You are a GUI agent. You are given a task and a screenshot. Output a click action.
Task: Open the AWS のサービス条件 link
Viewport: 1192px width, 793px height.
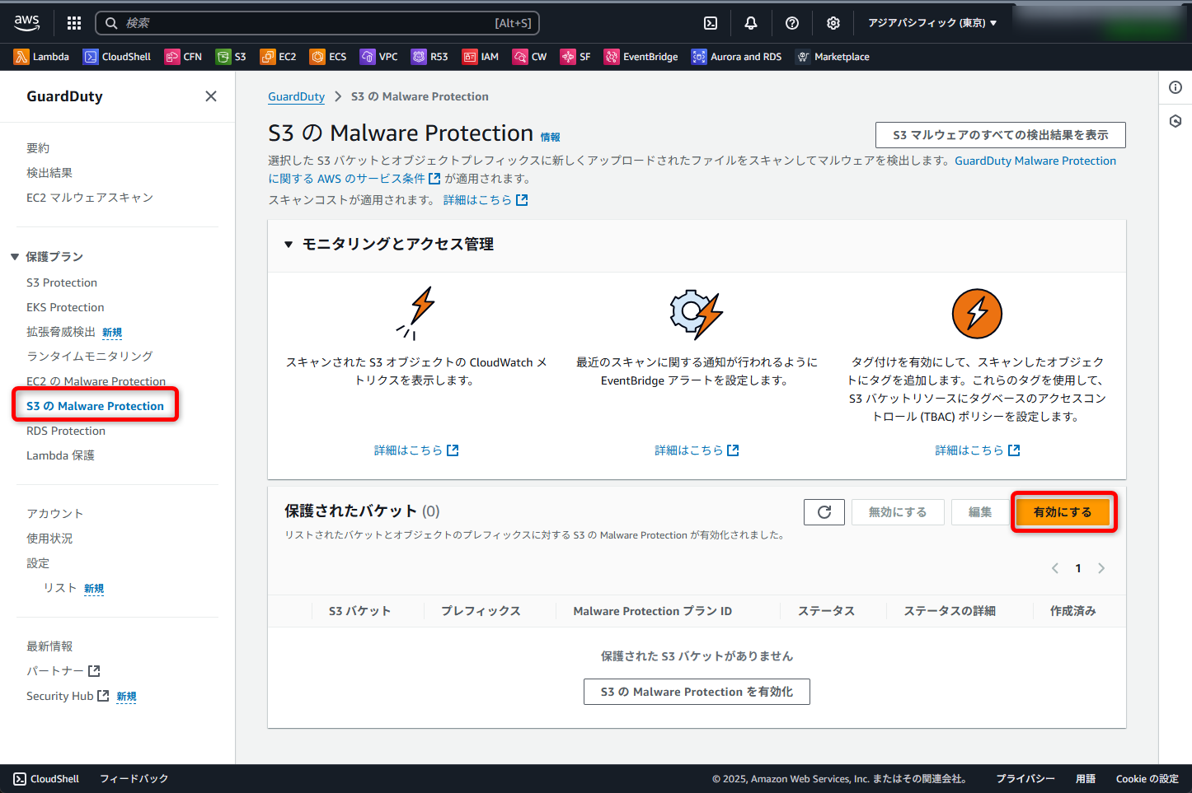(x=379, y=179)
